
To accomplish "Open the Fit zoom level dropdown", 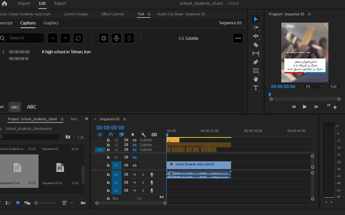I will tap(314, 86).
